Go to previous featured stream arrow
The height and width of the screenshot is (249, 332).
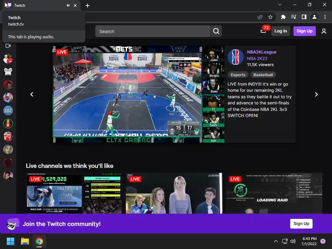pos(32,94)
